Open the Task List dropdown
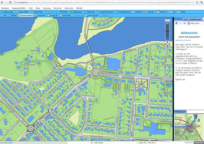The height and width of the screenshot is (144, 204). [194, 23]
